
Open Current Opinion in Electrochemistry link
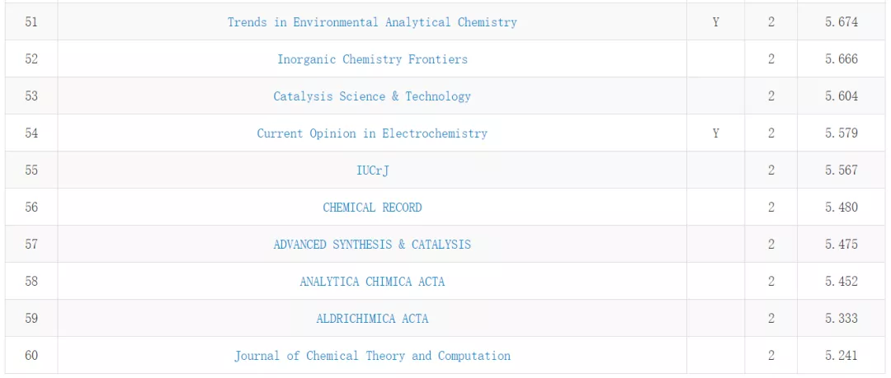pyautogui.click(x=372, y=133)
